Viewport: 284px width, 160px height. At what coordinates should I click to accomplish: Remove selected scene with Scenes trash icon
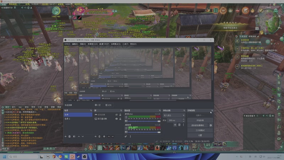point(70,137)
